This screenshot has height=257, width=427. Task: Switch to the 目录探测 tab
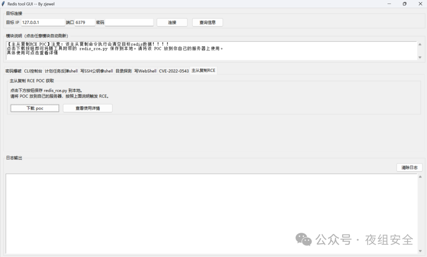click(123, 71)
